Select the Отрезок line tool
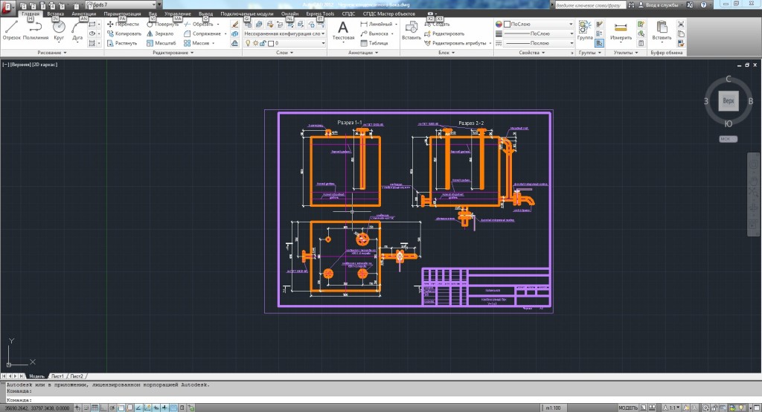The image size is (762, 412). click(x=11, y=31)
